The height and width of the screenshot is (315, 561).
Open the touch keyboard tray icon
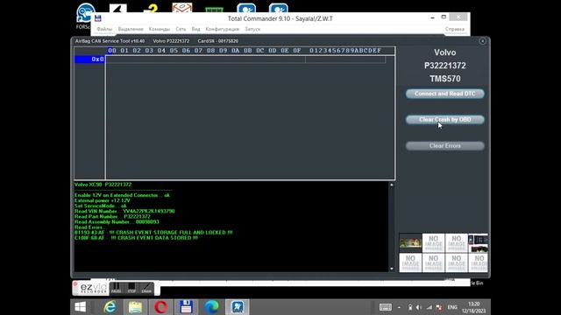(385, 307)
